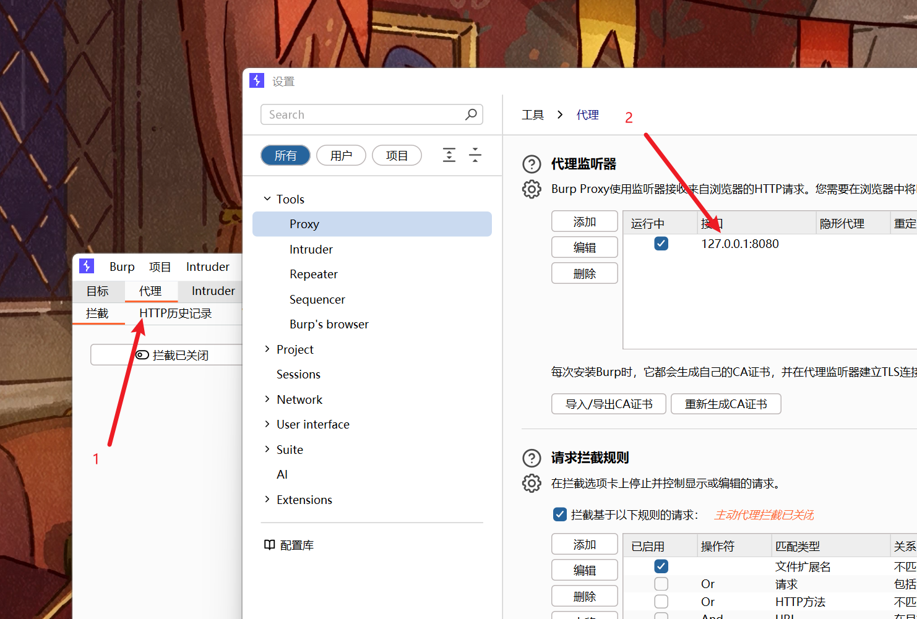Expand the Network settings group

(267, 399)
